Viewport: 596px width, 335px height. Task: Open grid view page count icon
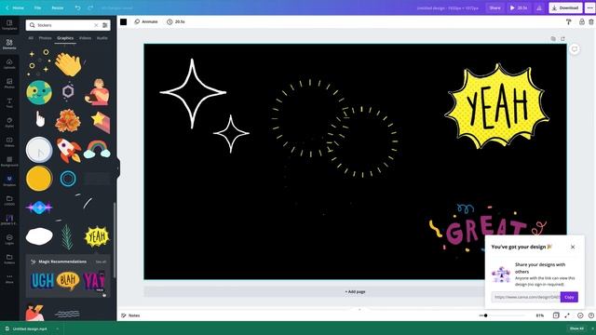(556, 315)
